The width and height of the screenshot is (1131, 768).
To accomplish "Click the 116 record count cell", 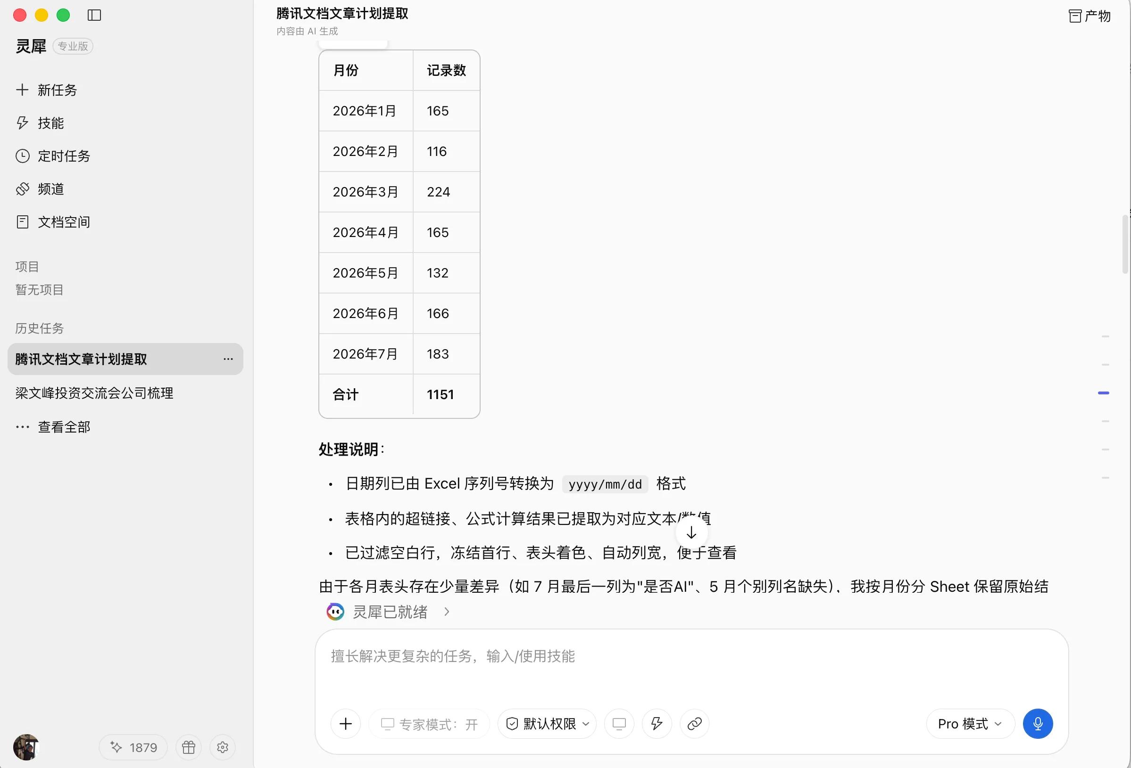I will click(x=446, y=152).
